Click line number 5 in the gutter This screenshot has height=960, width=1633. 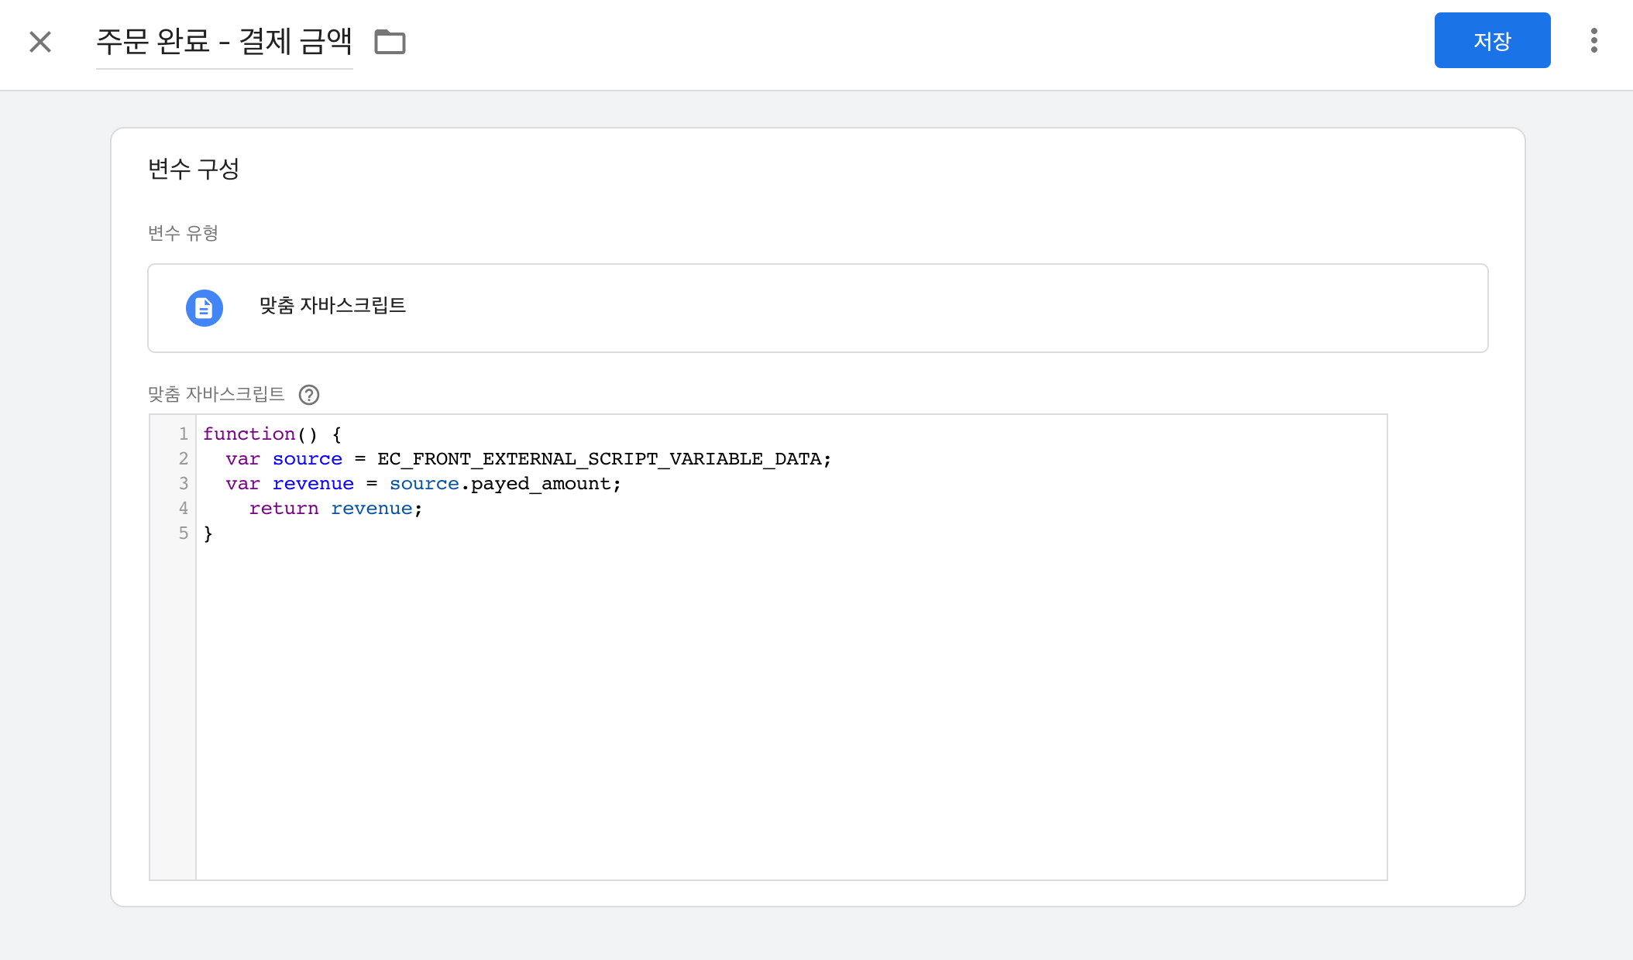pos(184,533)
